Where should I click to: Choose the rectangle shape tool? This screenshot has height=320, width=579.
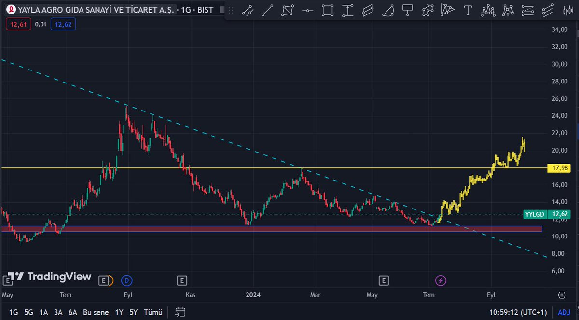[328, 10]
